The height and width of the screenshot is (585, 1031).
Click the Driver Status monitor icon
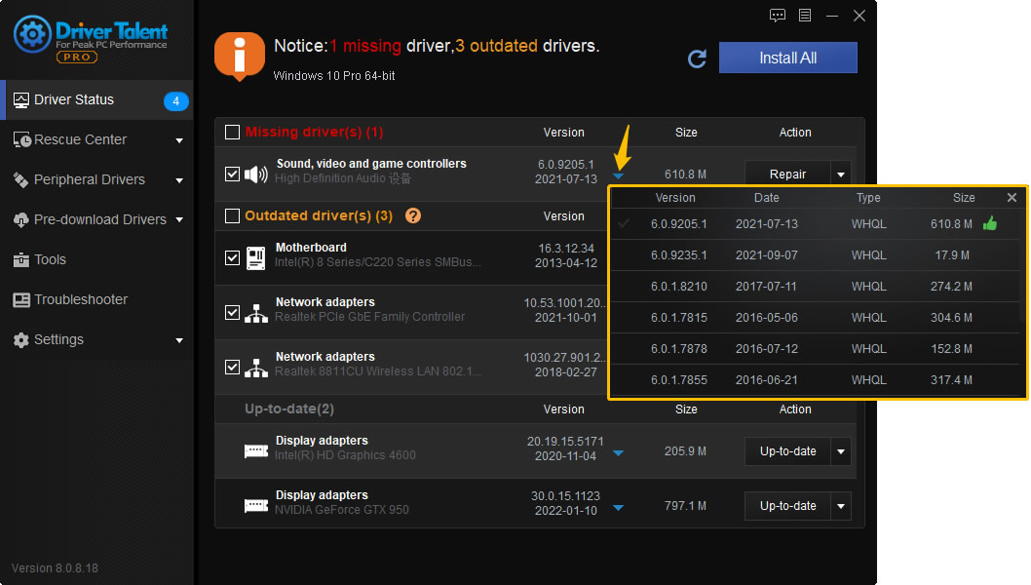point(21,100)
